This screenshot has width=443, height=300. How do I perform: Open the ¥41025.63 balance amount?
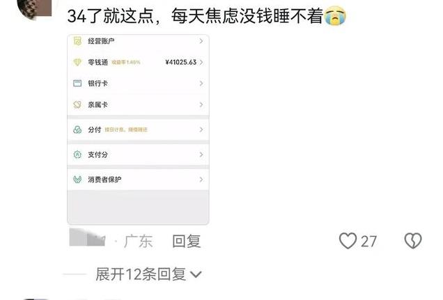tap(181, 62)
